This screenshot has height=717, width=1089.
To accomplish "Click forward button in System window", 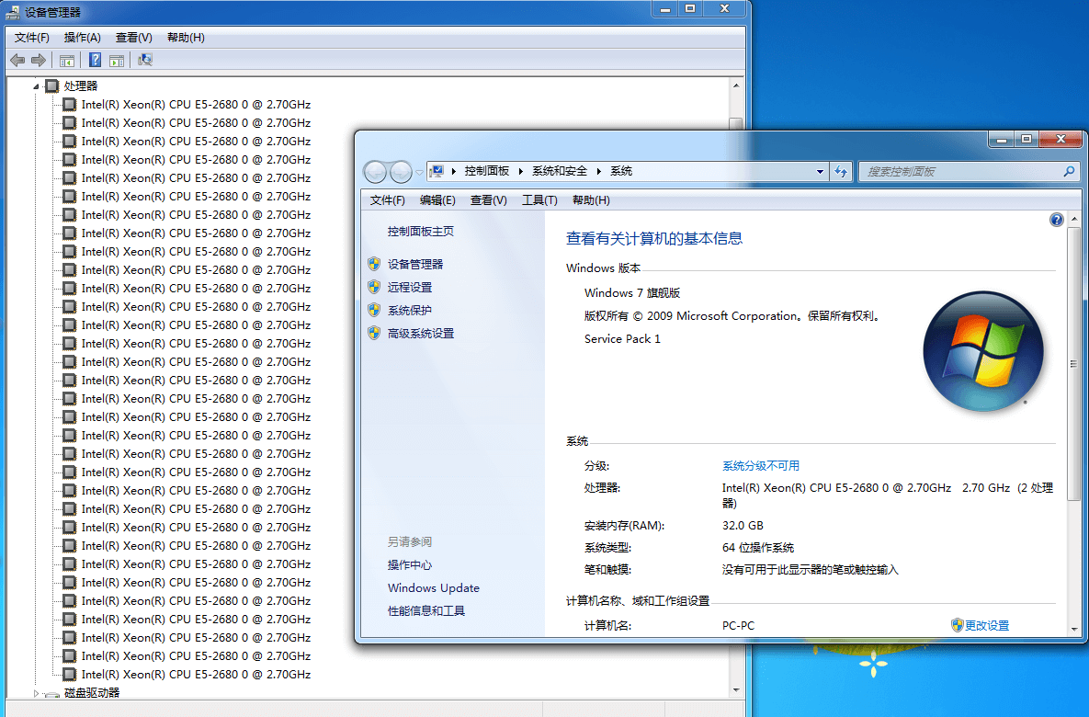I will pos(401,171).
